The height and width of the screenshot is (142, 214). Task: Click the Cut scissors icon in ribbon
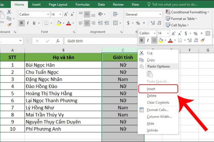(9, 12)
